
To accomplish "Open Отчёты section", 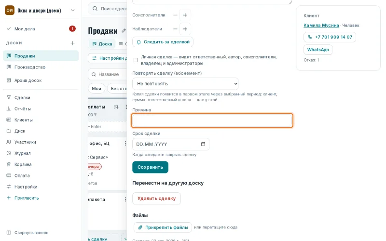I will pos(41,109).
